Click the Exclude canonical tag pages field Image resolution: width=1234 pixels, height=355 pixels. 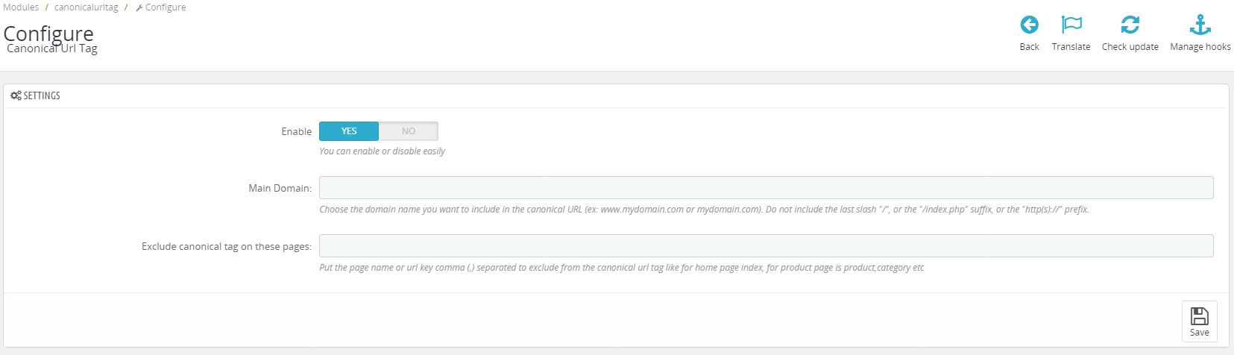pos(766,246)
